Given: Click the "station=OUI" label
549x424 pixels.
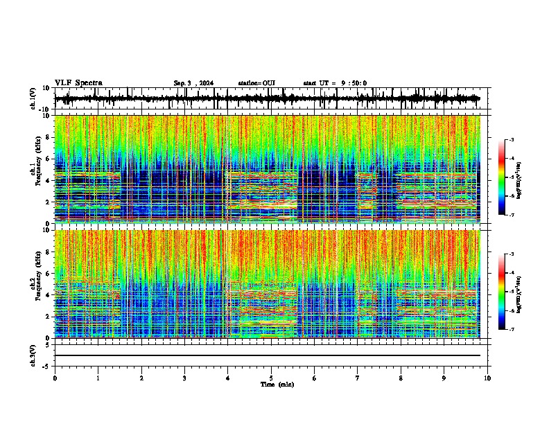Looking at the screenshot, I should pyautogui.click(x=256, y=83).
